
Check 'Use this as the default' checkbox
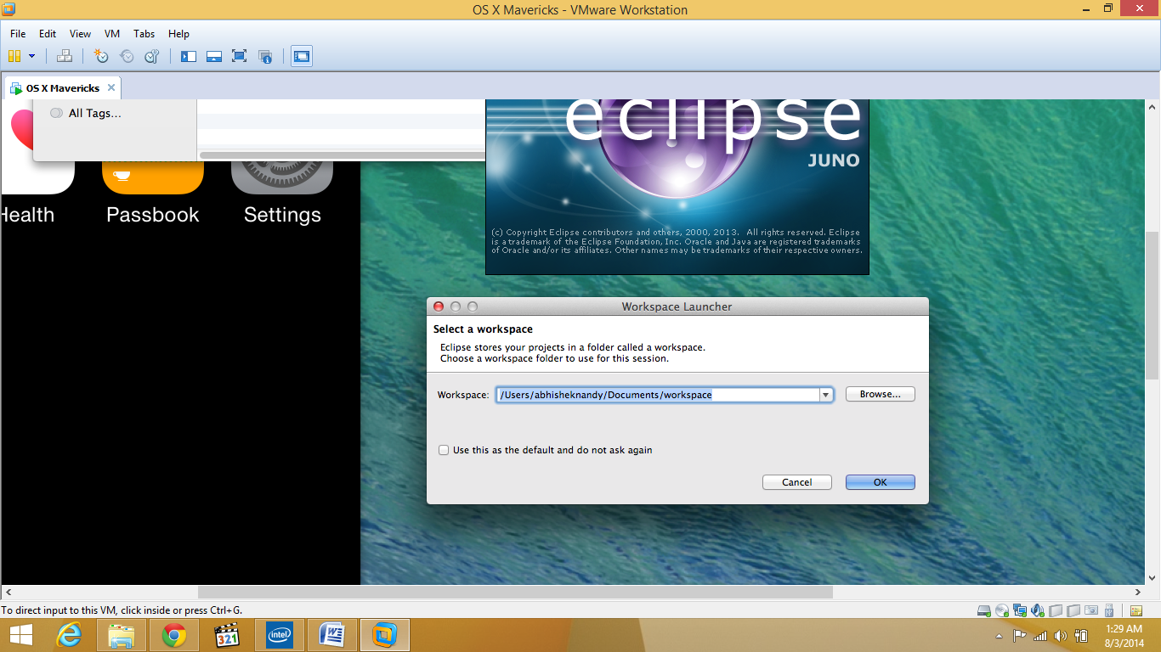pyautogui.click(x=444, y=450)
